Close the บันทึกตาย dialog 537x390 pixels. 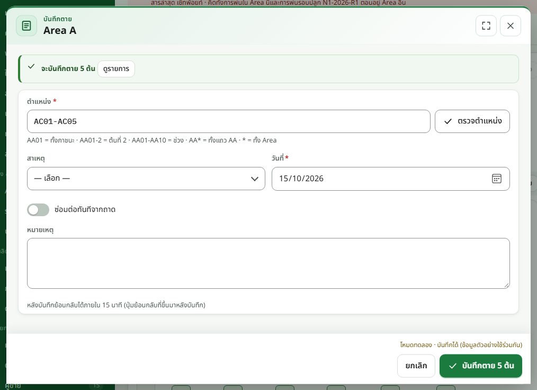[x=511, y=26]
